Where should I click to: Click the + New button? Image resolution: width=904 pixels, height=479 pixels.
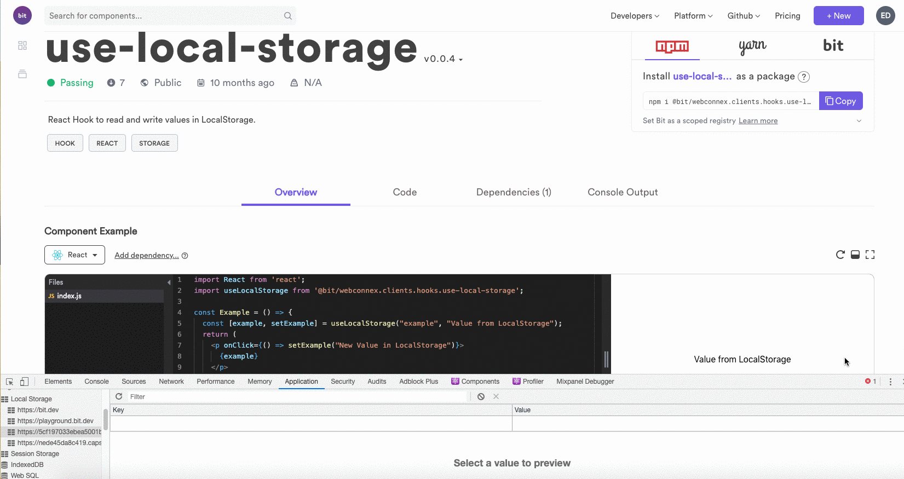point(838,15)
